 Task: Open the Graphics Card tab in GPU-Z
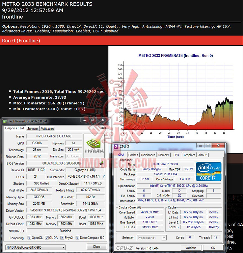(15, 128)
